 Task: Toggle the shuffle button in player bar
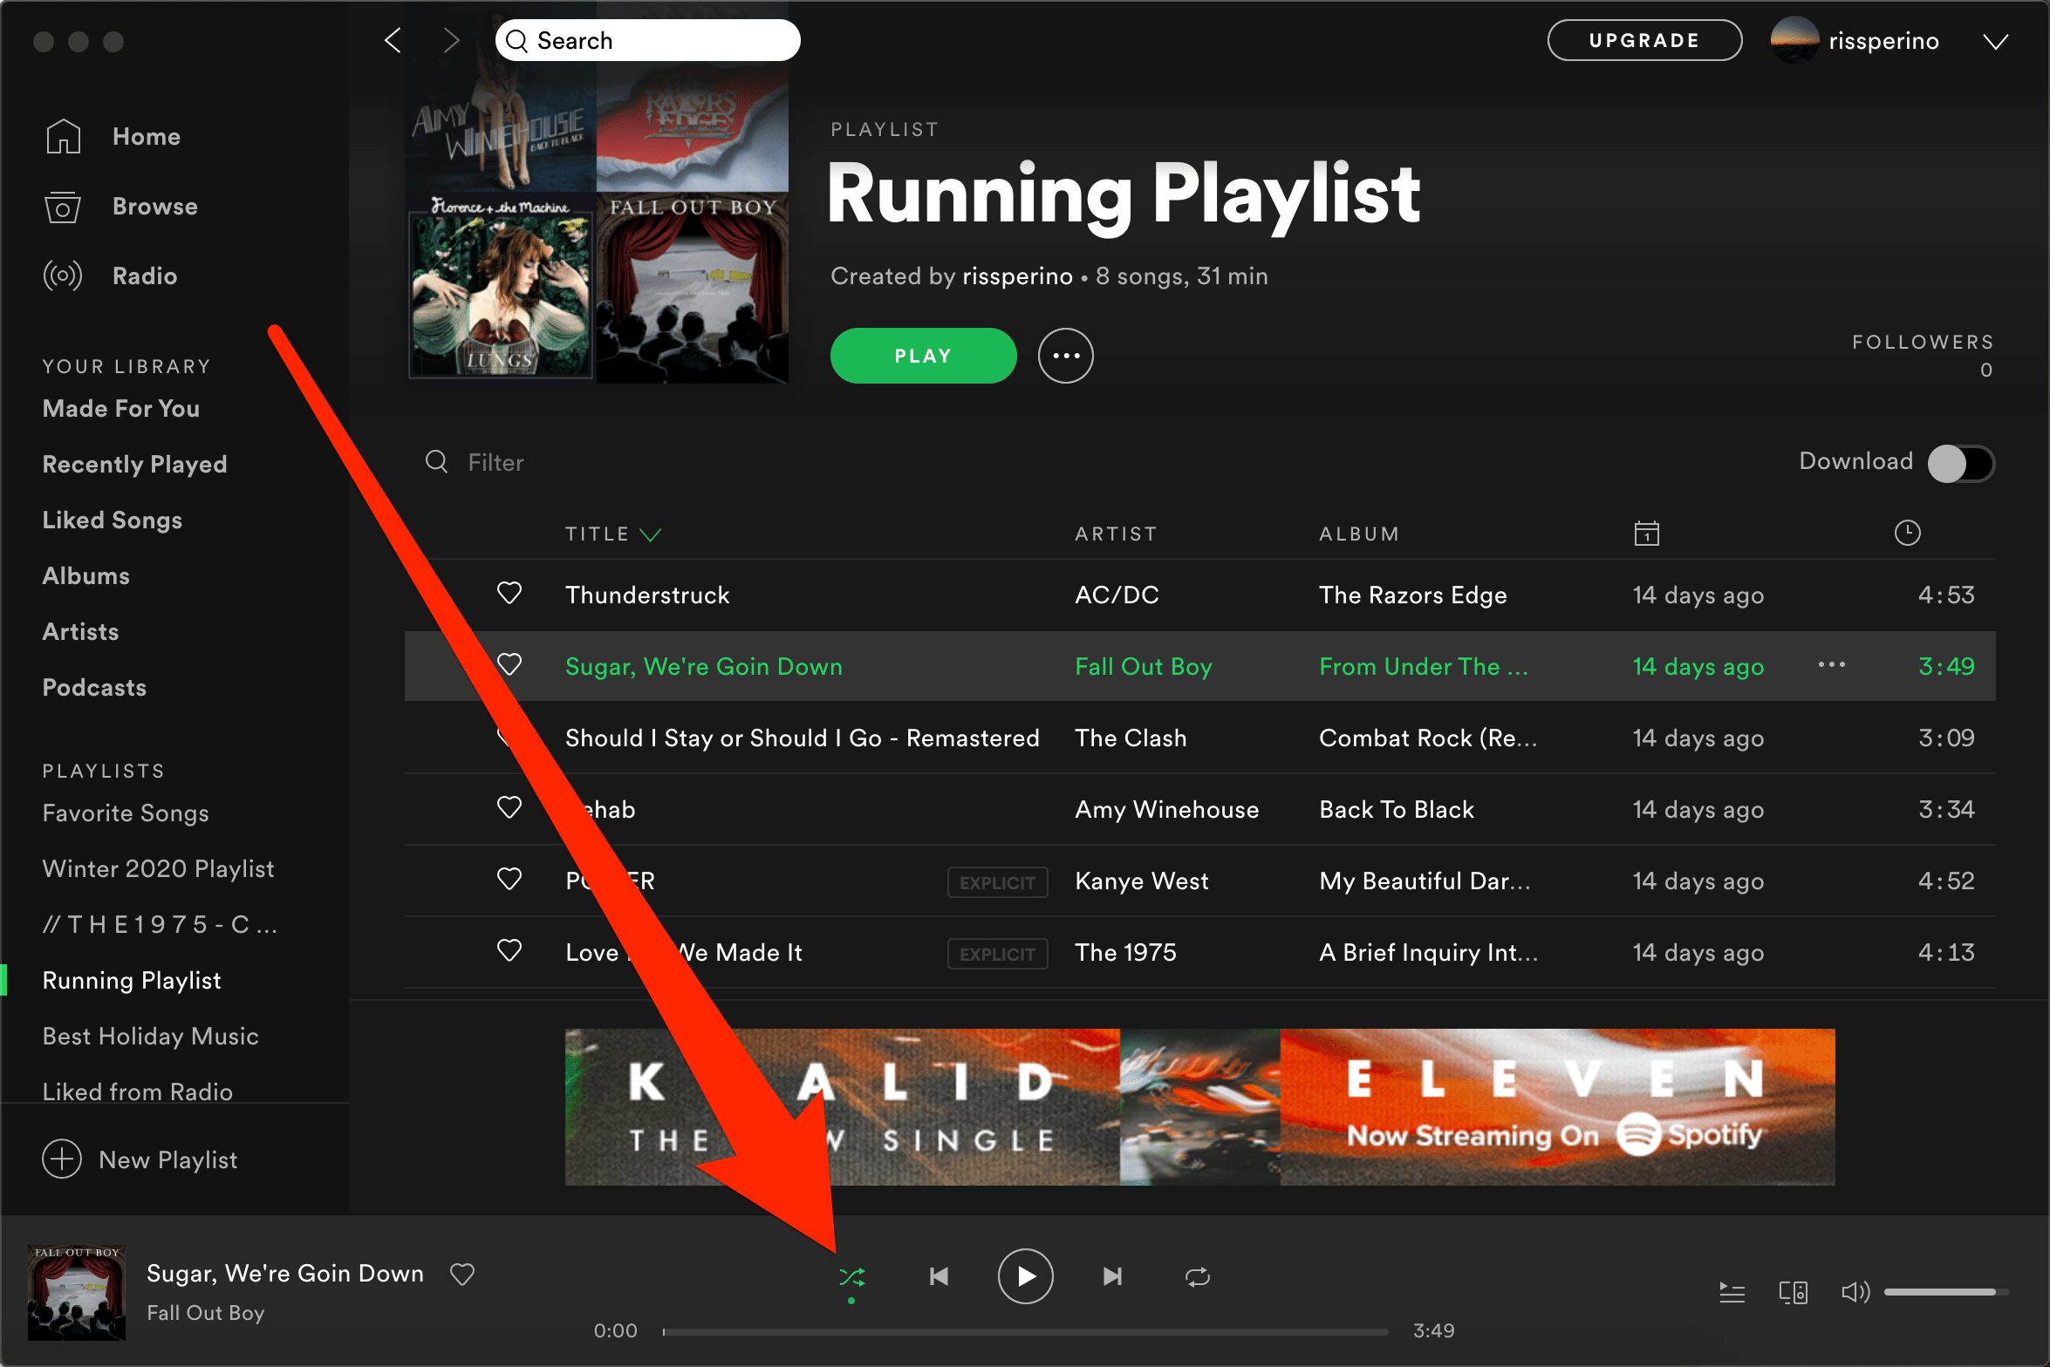851,1277
